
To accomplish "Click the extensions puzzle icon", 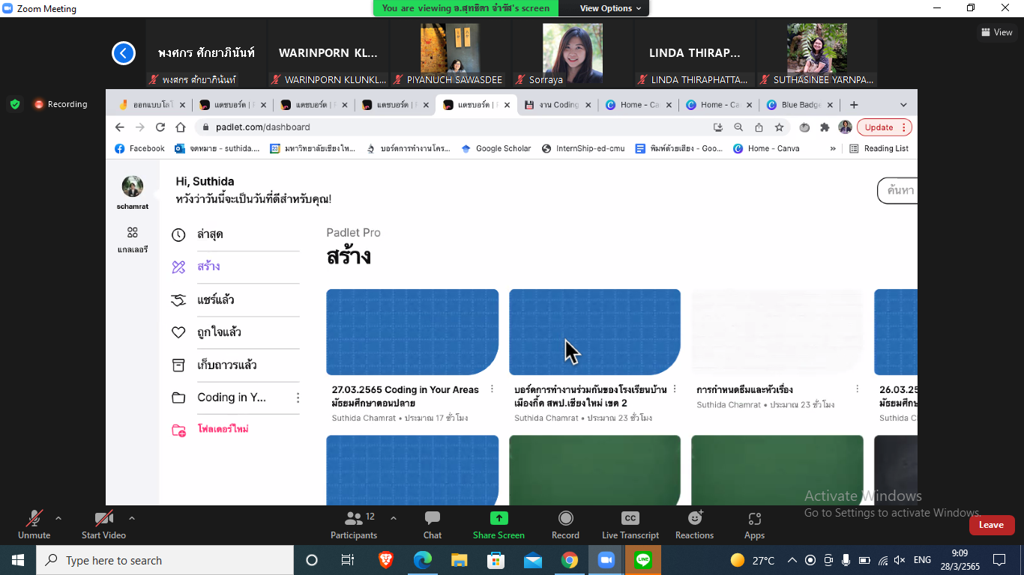I will 825,127.
